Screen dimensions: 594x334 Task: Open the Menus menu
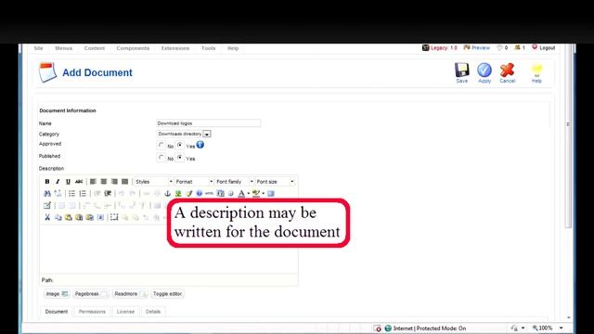[x=64, y=48]
